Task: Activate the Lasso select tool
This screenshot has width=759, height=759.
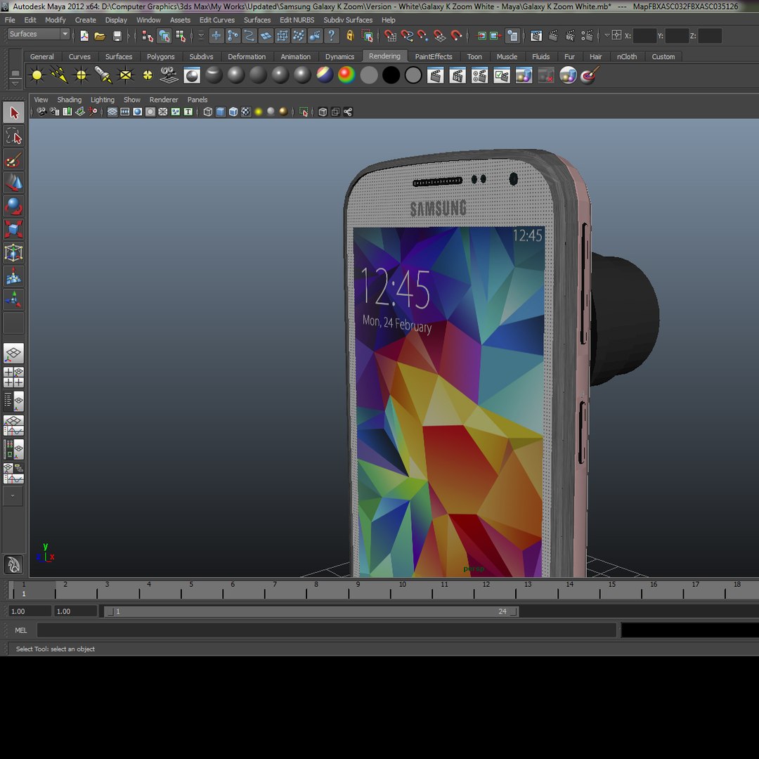Action: point(13,136)
